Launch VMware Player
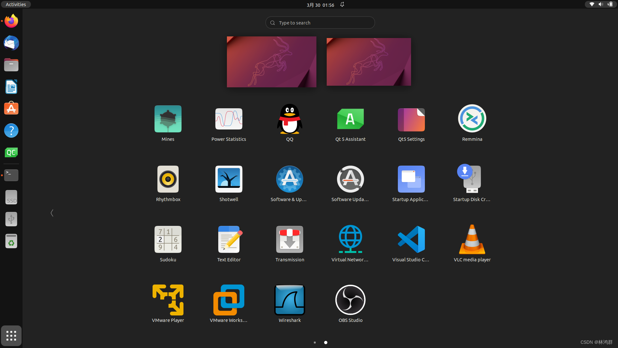 point(168,304)
